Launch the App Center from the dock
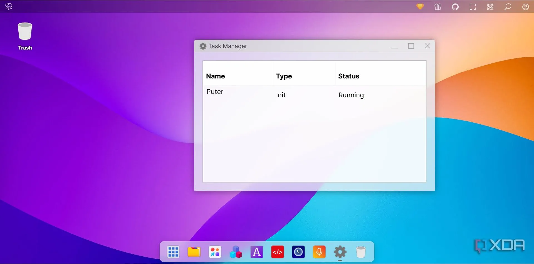This screenshot has height=264, width=534. pos(215,252)
